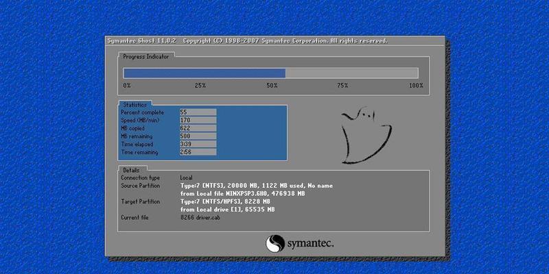Viewport: 549px width, 274px height.
Task: Click the 8266 driver.cab current file value
Action: [200, 218]
